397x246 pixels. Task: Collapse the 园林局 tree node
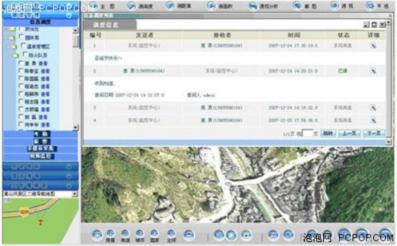[x=7, y=38]
